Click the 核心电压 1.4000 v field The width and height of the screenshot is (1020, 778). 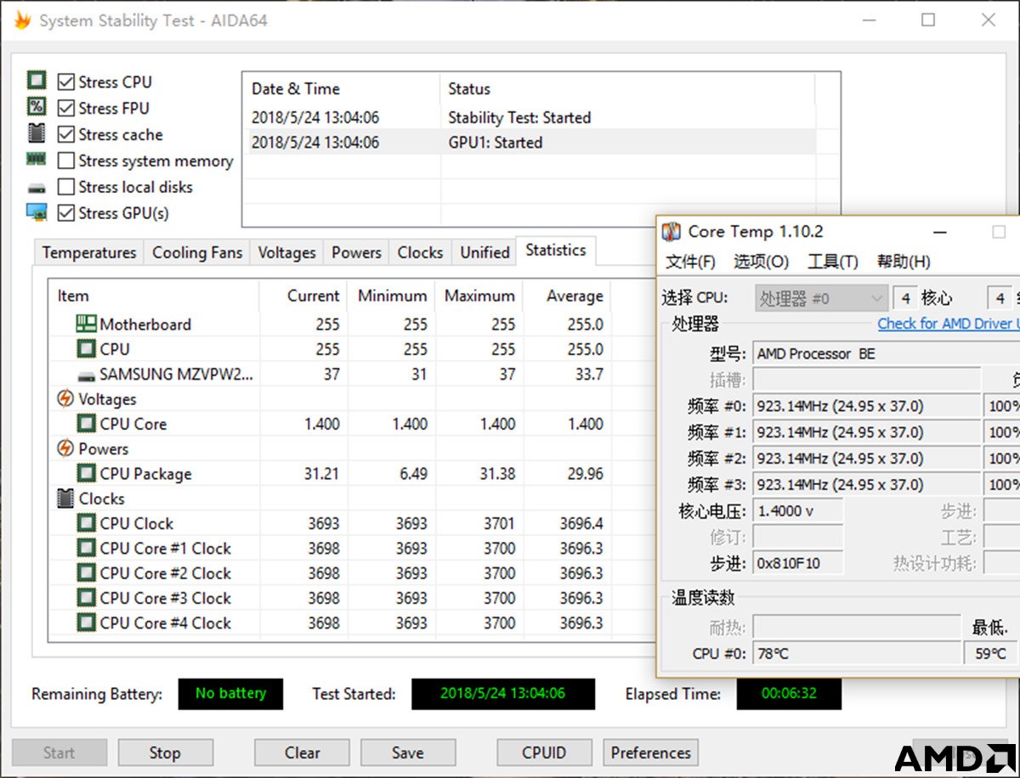click(798, 511)
